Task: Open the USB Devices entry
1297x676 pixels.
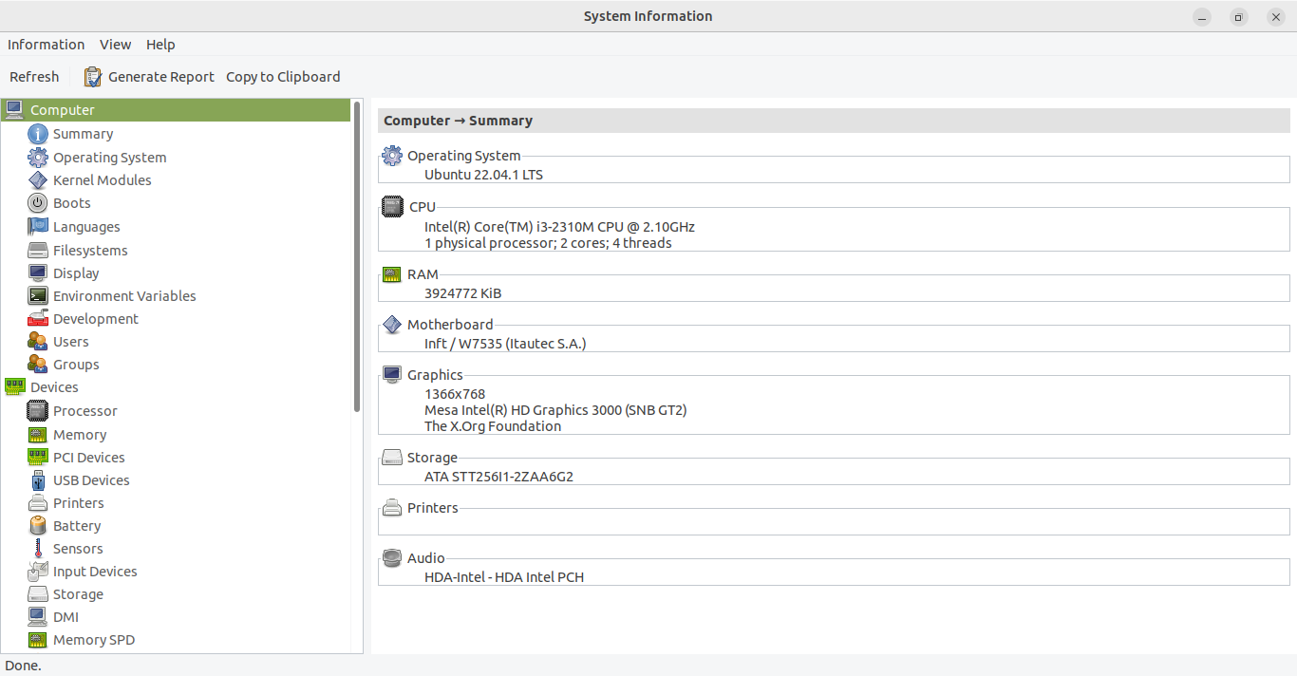Action: point(91,480)
